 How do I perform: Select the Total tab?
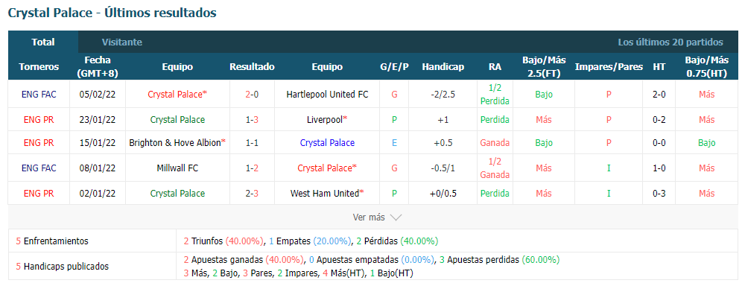point(43,42)
